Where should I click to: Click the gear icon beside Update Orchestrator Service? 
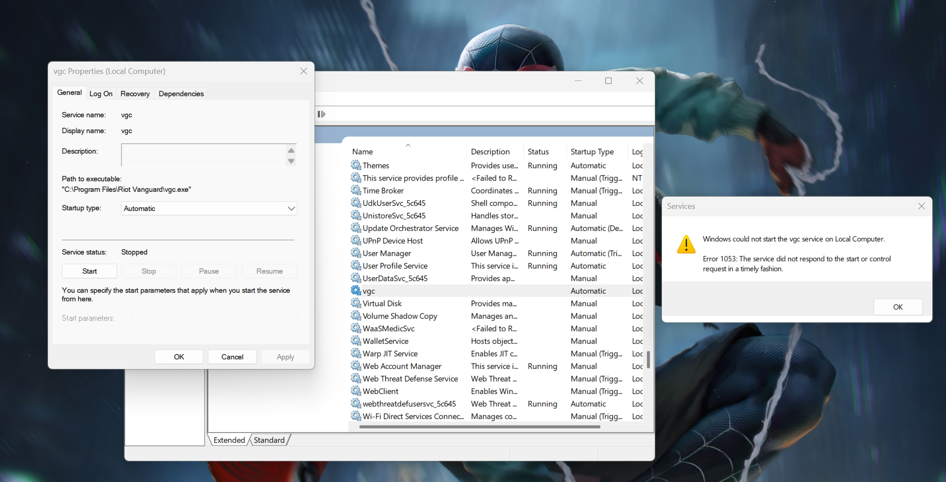pyautogui.click(x=356, y=228)
